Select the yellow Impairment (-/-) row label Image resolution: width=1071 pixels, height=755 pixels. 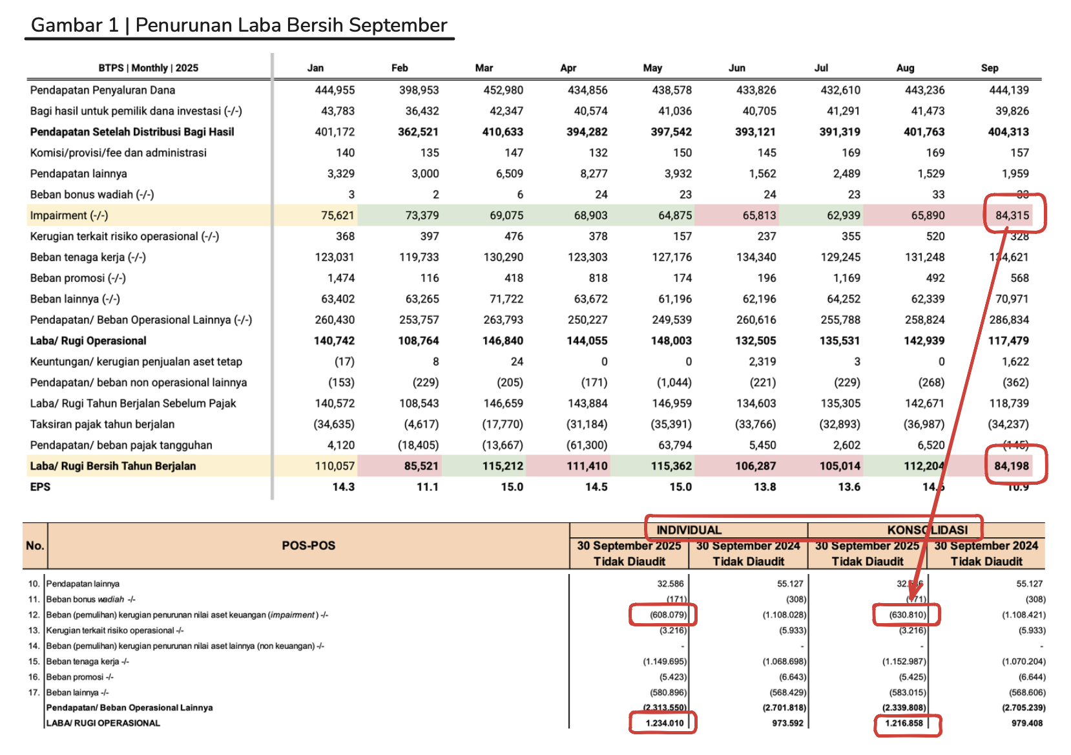[69, 215]
